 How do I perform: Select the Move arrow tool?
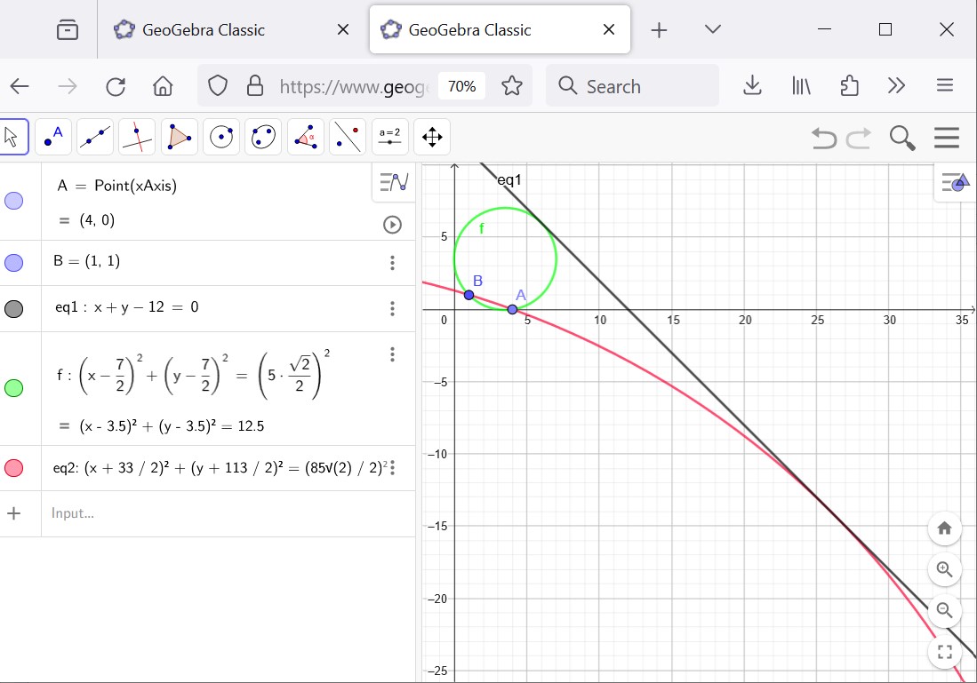12,137
